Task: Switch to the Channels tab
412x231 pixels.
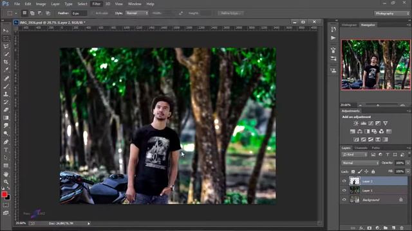Action: [360, 148]
